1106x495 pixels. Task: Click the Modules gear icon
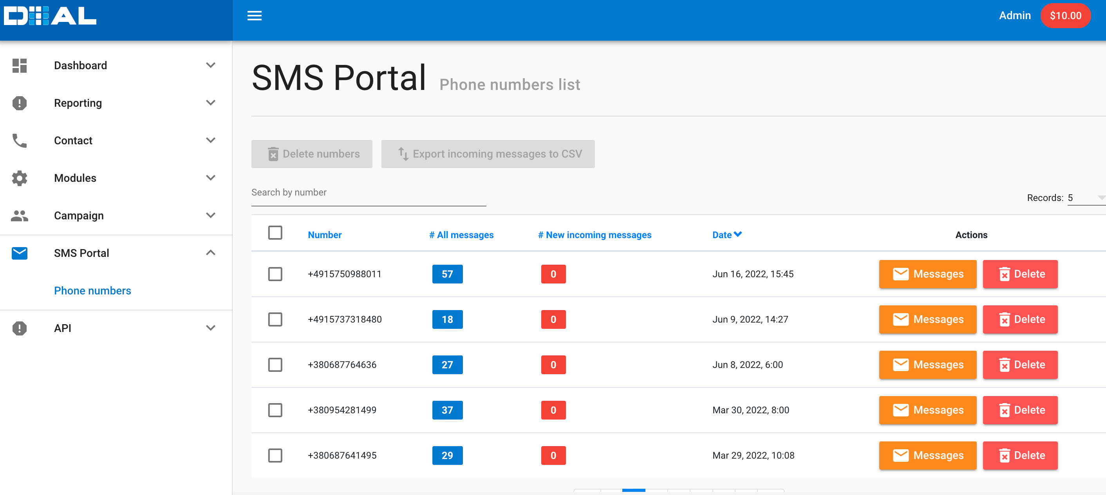(x=19, y=178)
